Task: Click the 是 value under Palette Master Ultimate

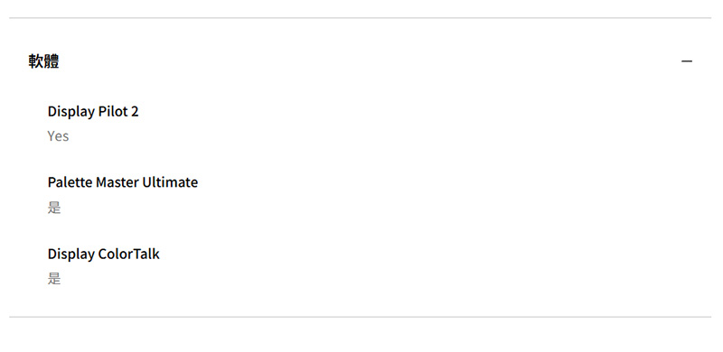Action: point(54,208)
